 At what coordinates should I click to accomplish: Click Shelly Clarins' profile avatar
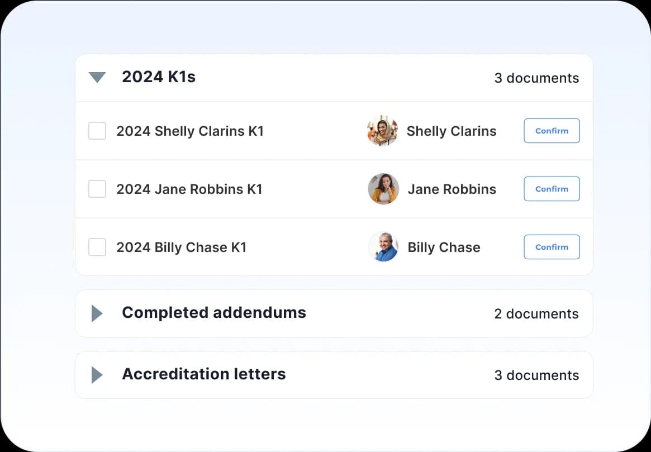tap(383, 131)
